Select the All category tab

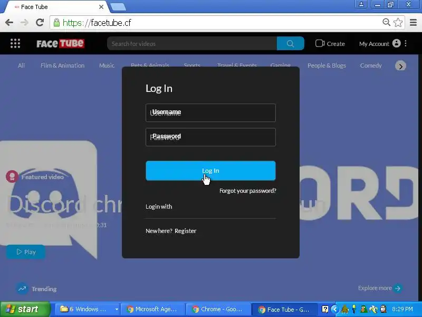[21, 66]
